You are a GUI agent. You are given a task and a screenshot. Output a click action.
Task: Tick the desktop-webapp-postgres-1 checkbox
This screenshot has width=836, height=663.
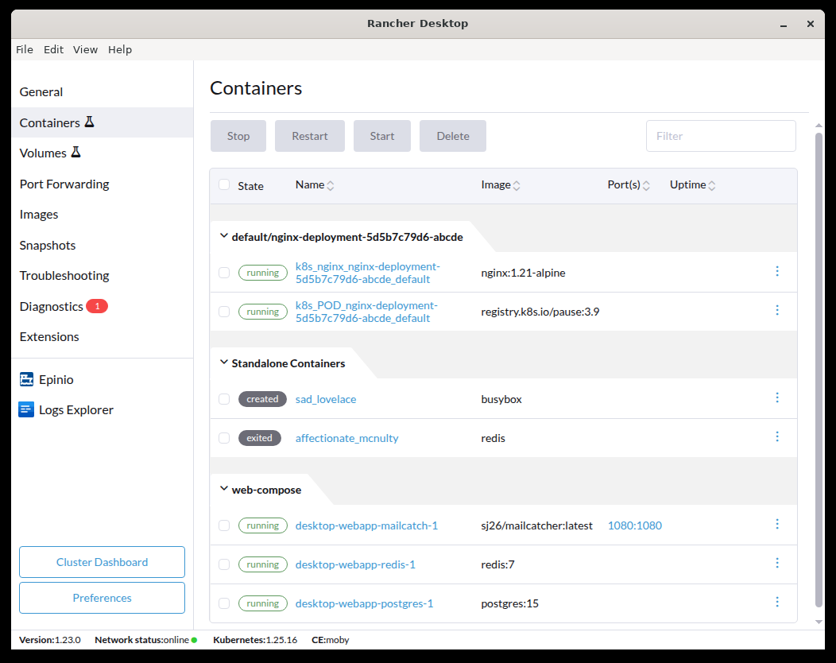[224, 603]
